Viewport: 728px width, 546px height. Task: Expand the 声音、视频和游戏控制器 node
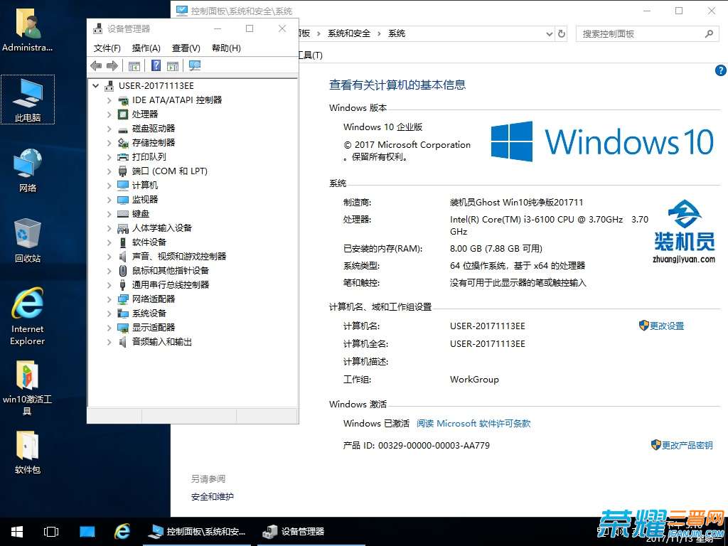pos(109,257)
